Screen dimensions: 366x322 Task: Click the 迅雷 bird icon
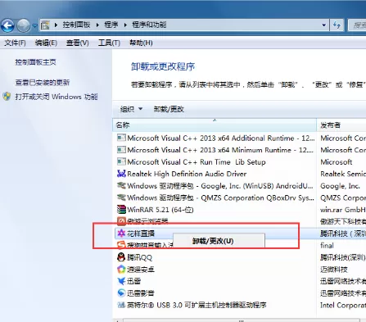[x=121, y=281]
